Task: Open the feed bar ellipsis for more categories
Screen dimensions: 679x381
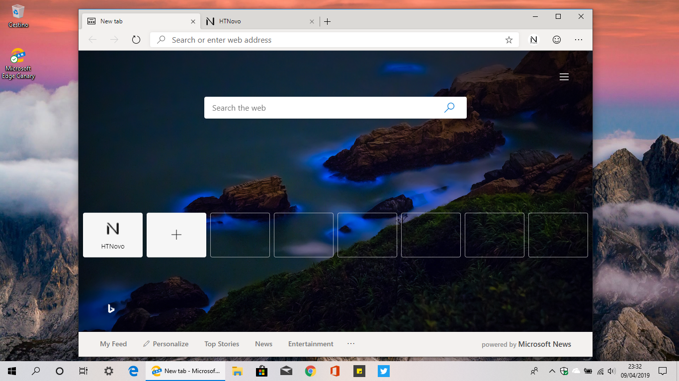Action: pos(351,343)
